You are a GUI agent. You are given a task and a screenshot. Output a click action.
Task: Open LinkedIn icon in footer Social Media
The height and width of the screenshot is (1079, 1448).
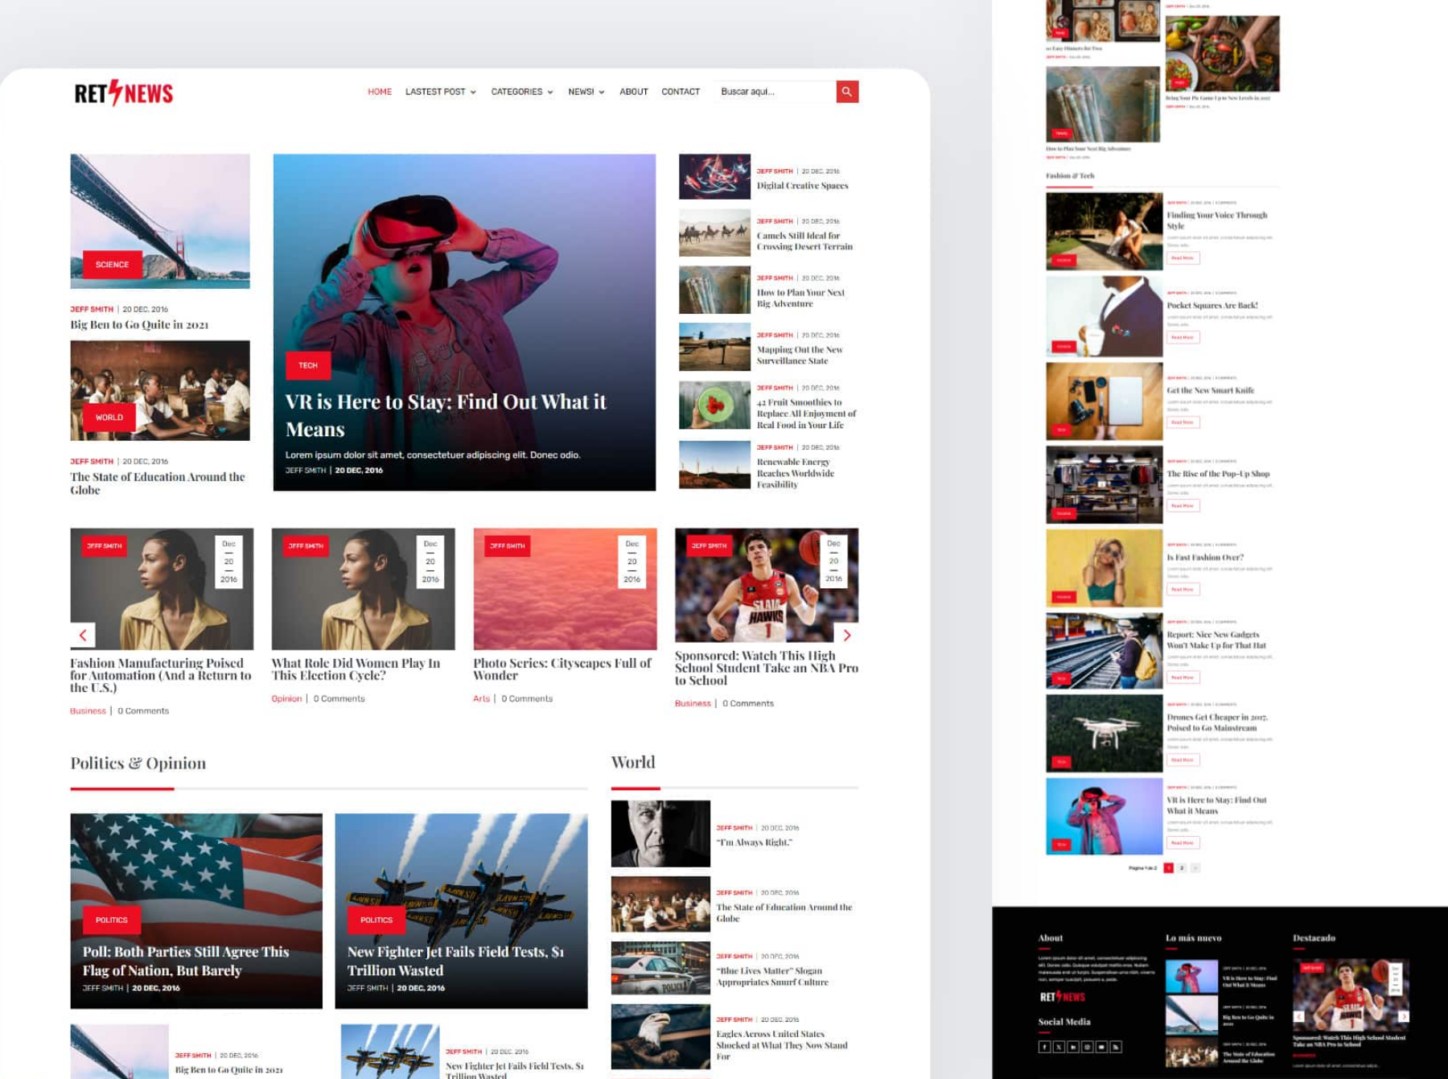click(x=1073, y=1047)
